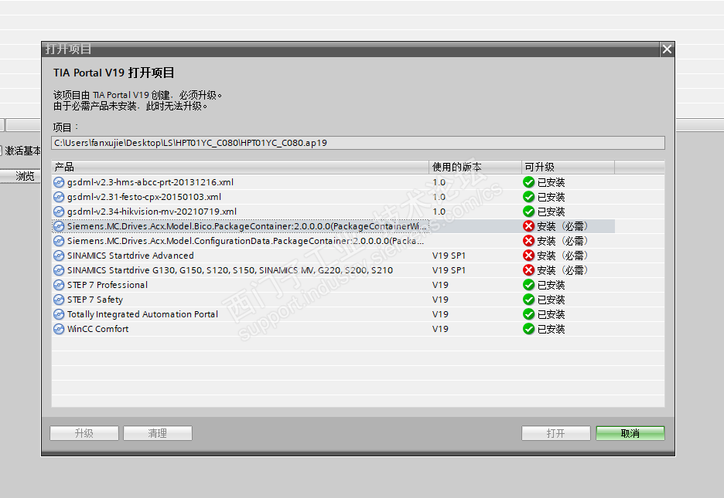Click green installed checkmark for gsdml-v2.31-festo row
The width and height of the screenshot is (724, 498).
[x=528, y=197]
